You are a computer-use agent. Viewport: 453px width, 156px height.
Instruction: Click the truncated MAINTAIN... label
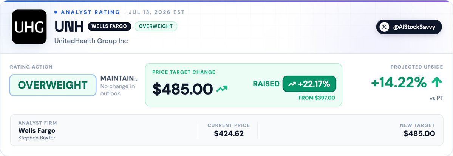point(119,78)
